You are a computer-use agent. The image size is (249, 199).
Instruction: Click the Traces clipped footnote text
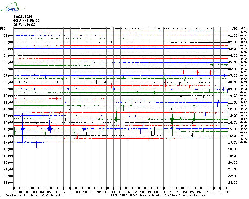[x=172, y=196]
